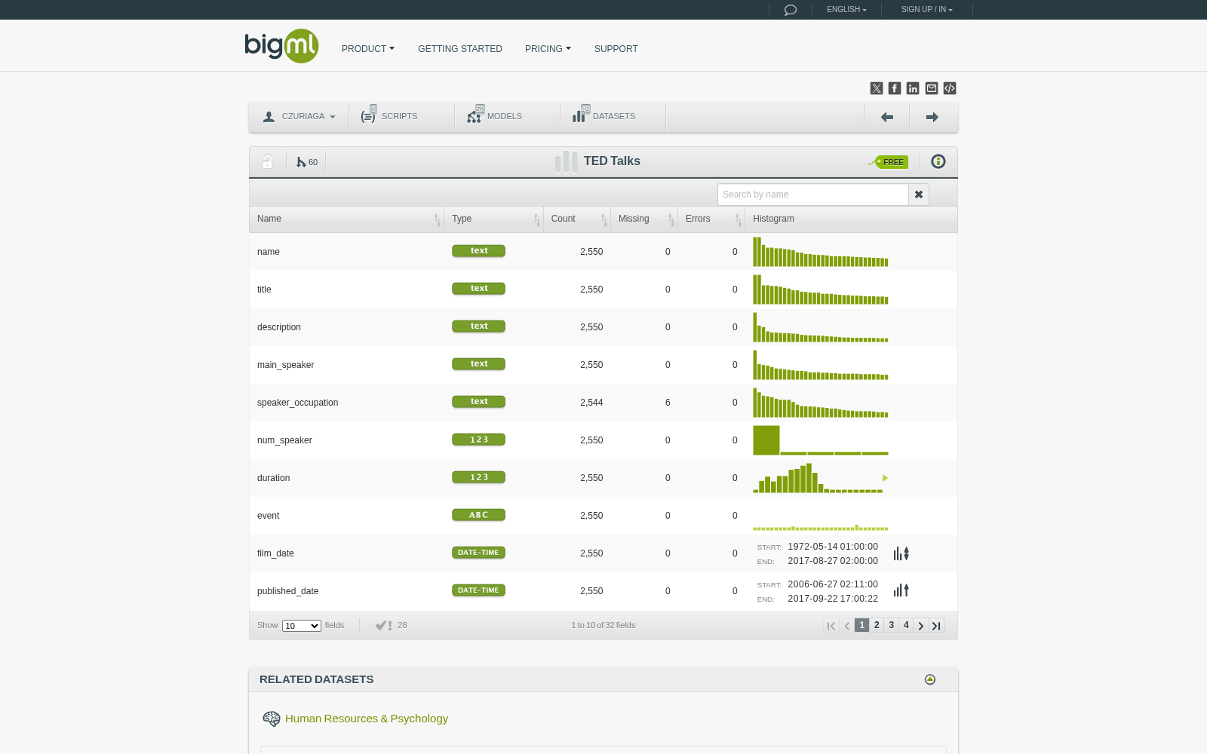Image resolution: width=1207 pixels, height=754 pixels.
Task: Sort table by Name column
Action: click(347, 219)
